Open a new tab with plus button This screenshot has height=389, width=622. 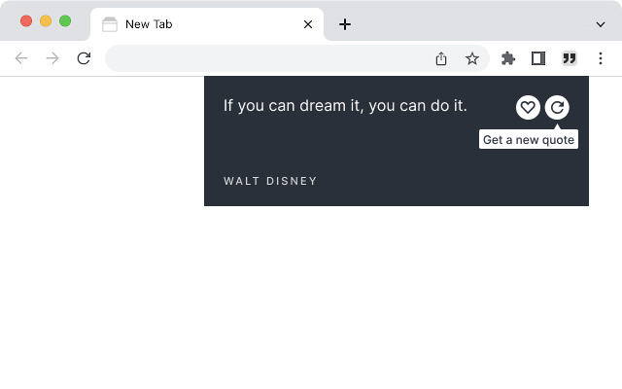(x=345, y=24)
